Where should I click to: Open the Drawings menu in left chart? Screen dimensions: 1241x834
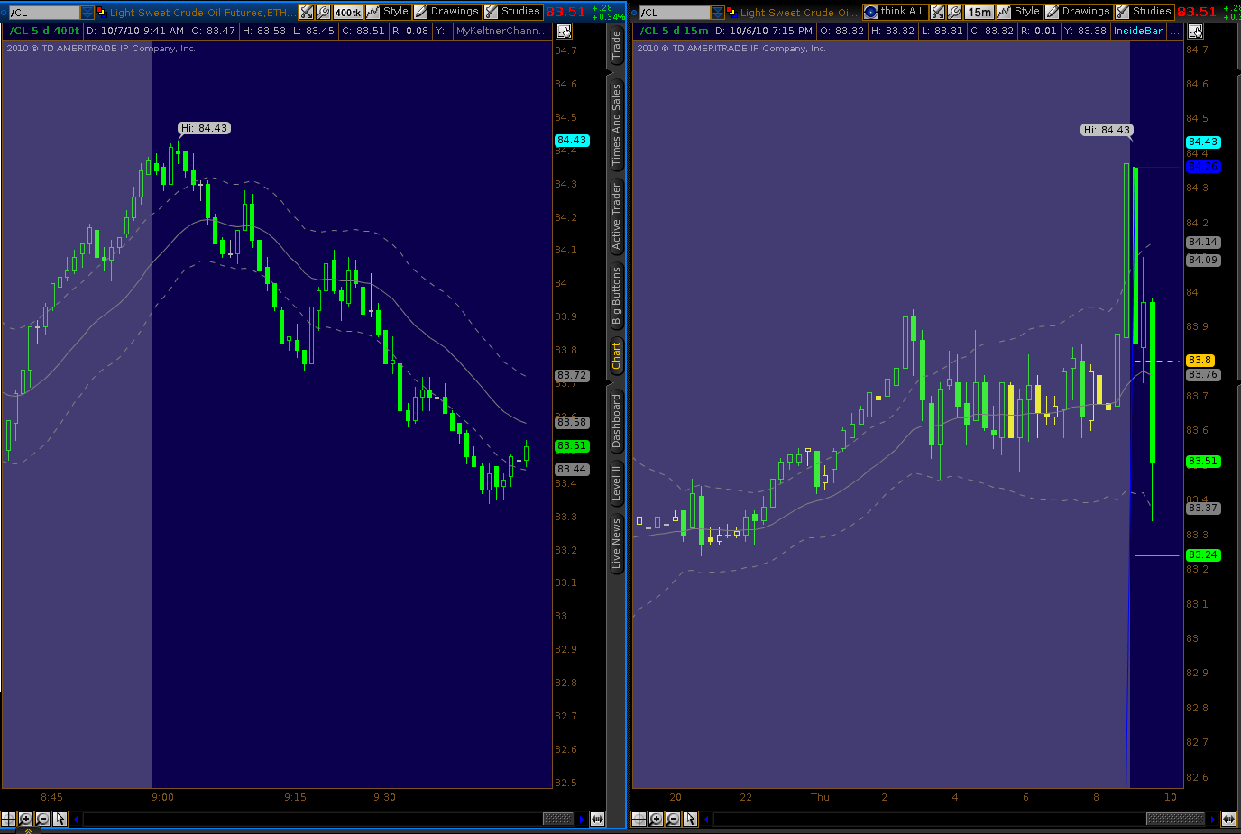point(447,12)
